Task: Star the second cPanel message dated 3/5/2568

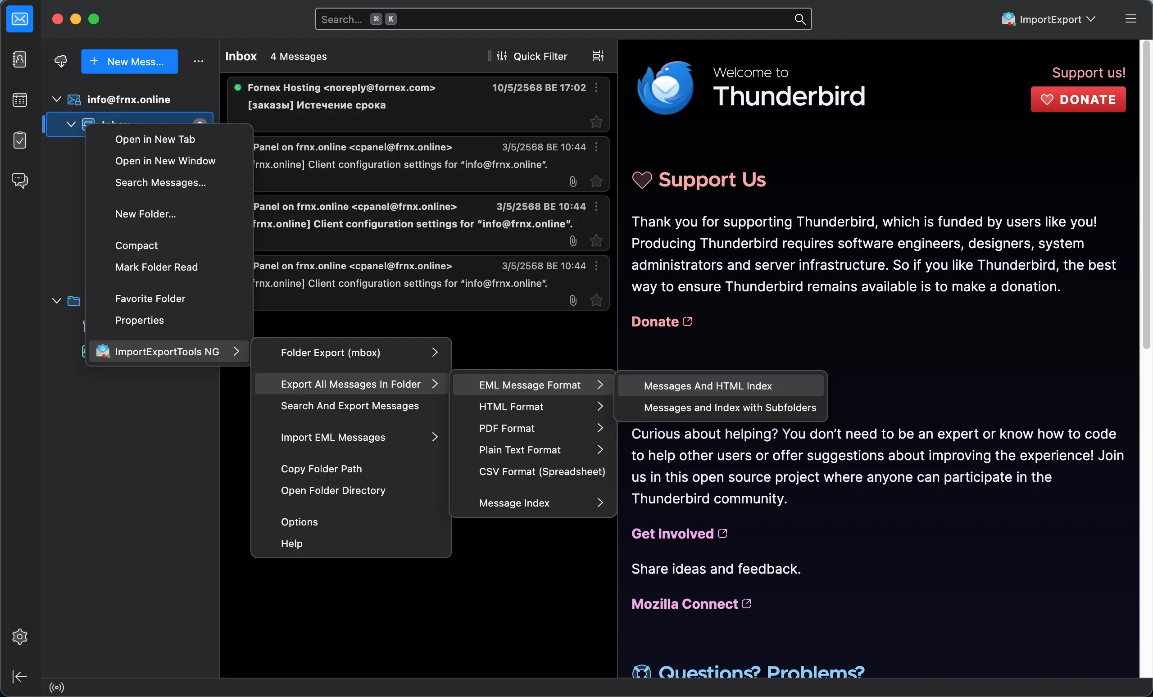Action: [596, 240]
